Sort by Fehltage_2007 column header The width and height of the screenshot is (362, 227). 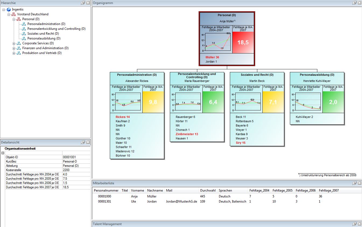(x=329, y=190)
